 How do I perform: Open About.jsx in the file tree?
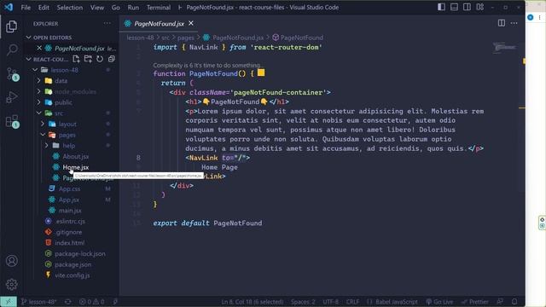[x=76, y=157]
